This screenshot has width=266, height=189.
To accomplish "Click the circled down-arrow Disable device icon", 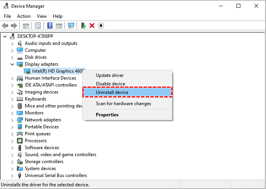I will tap(101, 26).
